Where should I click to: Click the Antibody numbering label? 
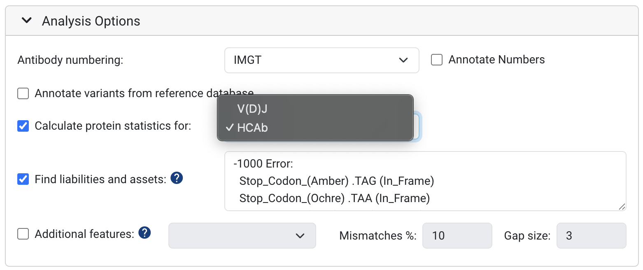click(x=70, y=61)
